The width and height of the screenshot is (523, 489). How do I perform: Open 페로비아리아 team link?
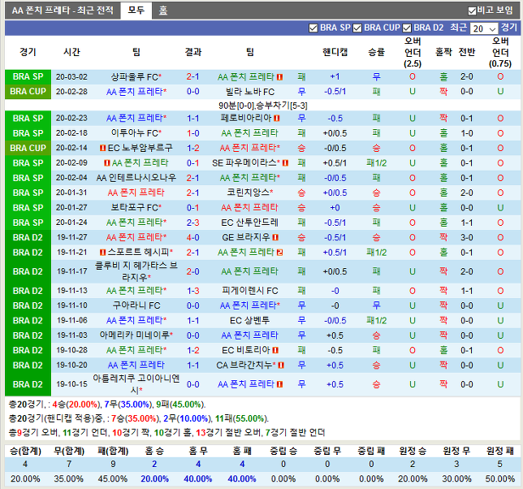pos(246,118)
